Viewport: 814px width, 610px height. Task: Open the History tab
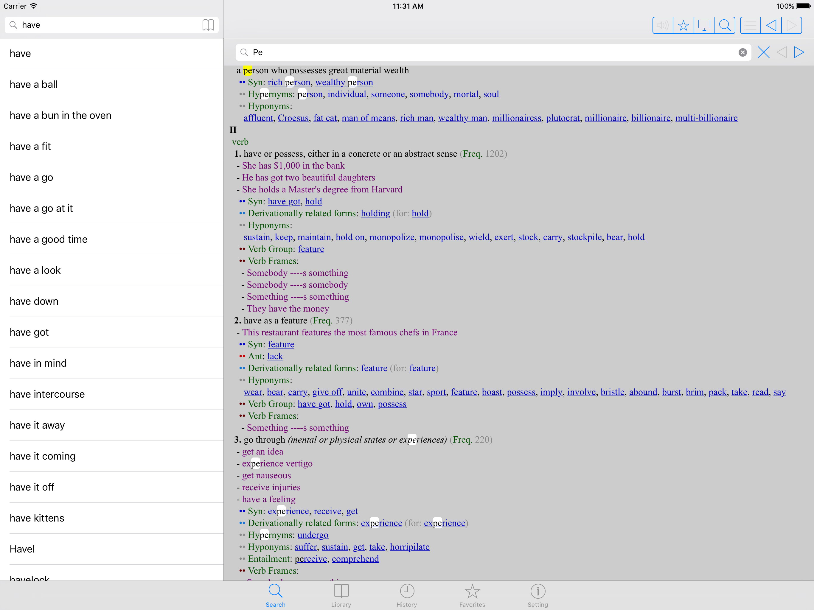(406, 595)
